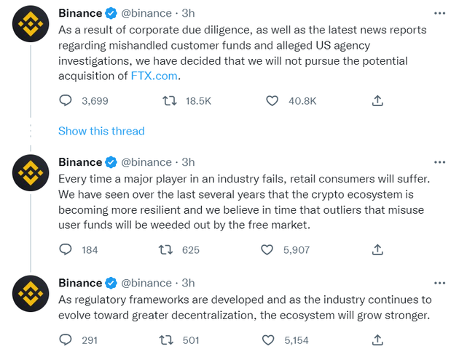459x357 pixels.
Task: Open @binance handle on the second tweet
Action: [x=146, y=162]
